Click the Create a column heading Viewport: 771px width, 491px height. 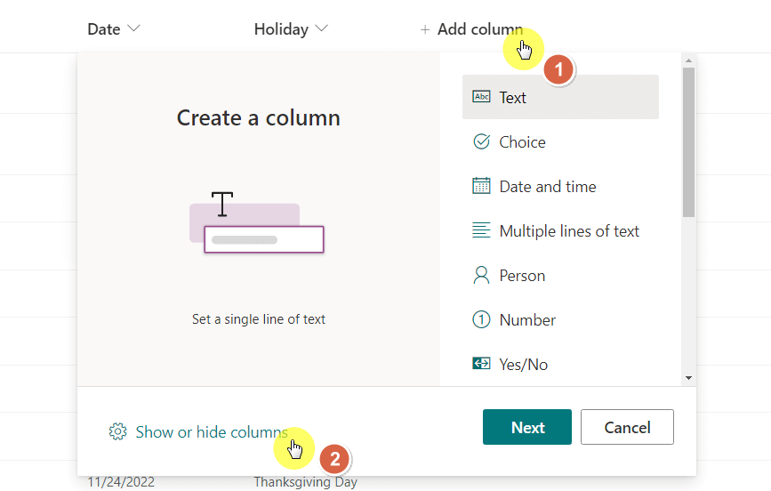pos(259,118)
